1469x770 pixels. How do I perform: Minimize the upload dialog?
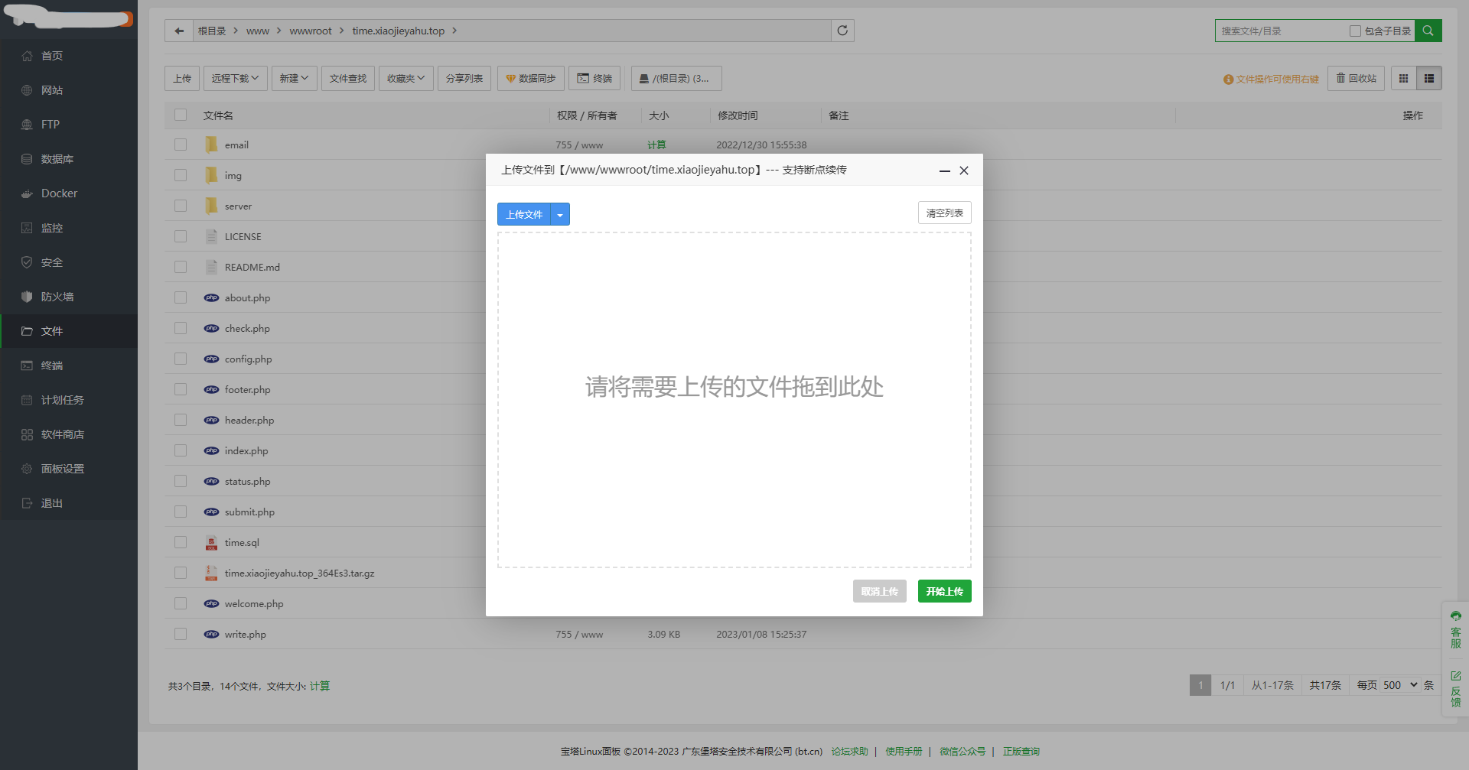(945, 171)
